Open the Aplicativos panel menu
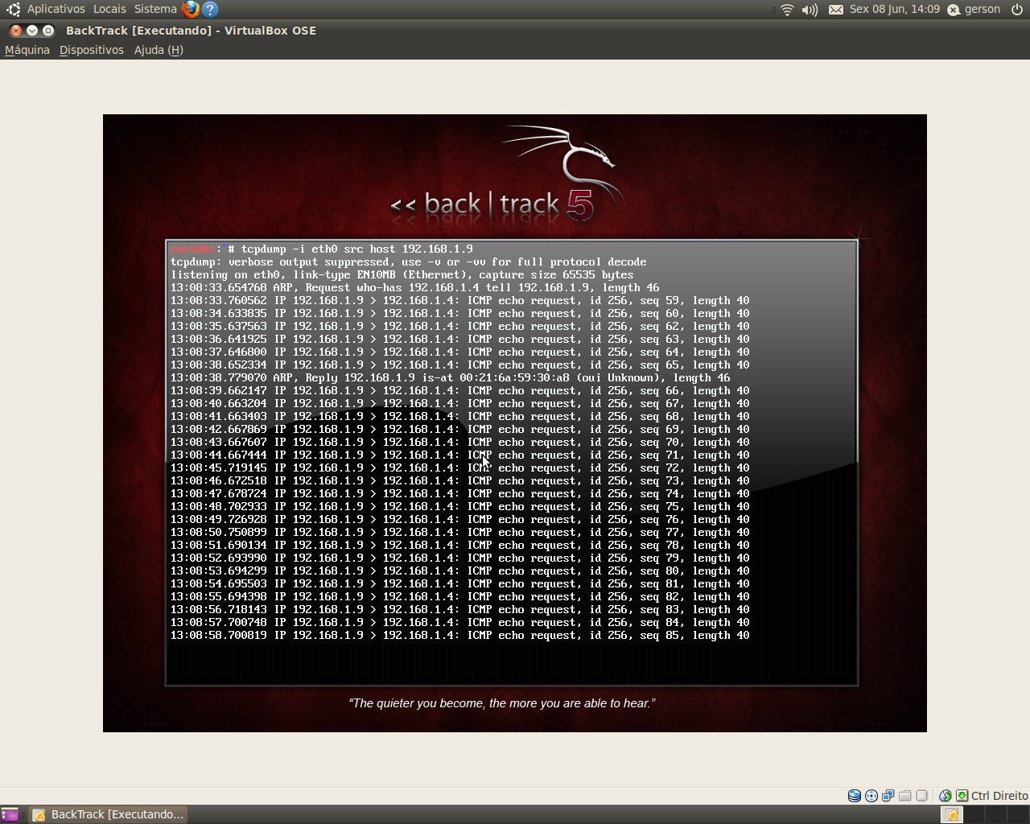The width and height of the screenshot is (1030, 824). (x=56, y=9)
